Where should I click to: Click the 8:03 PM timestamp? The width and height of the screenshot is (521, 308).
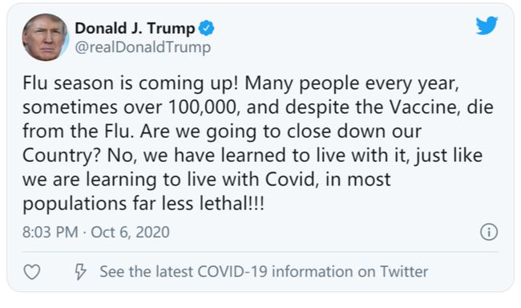pos(50,232)
